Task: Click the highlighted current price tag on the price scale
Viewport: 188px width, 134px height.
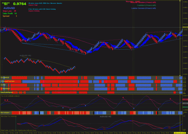Action: click(x=185, y=27)
